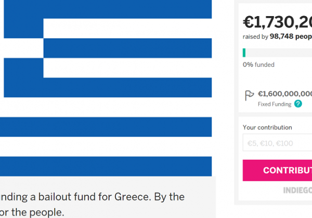Click the 0% funded label
This screenshot has height=218, width=312.
pos(258,65)
